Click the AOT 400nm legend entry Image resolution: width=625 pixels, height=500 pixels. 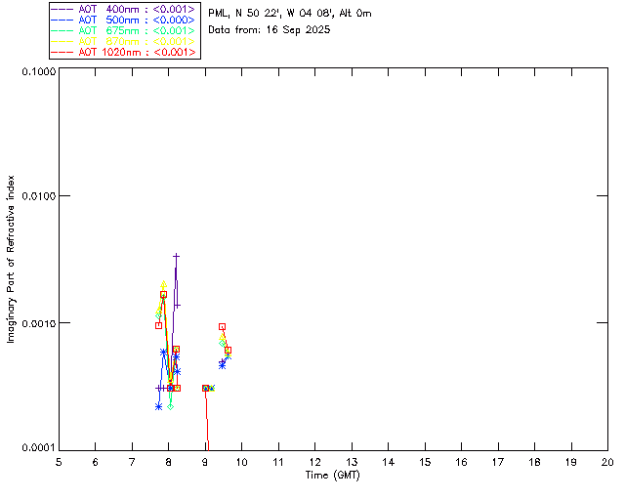point(123,9)
